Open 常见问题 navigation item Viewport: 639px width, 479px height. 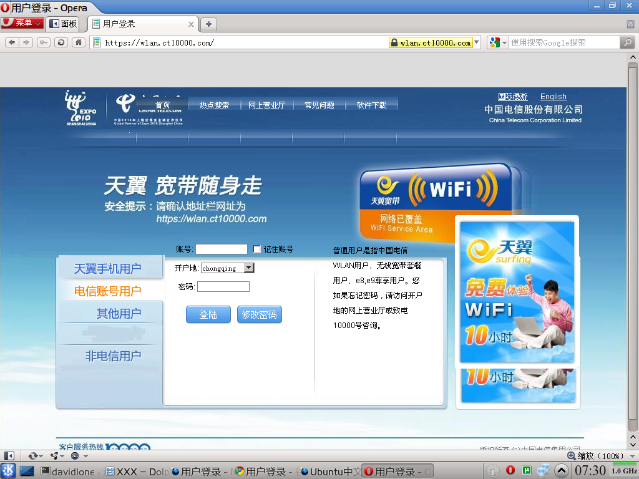[319, 105]
